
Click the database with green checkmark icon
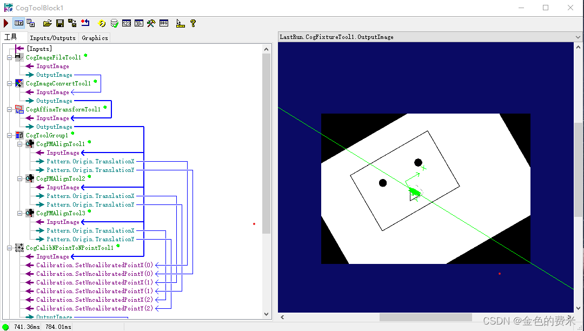pos(114,23)
